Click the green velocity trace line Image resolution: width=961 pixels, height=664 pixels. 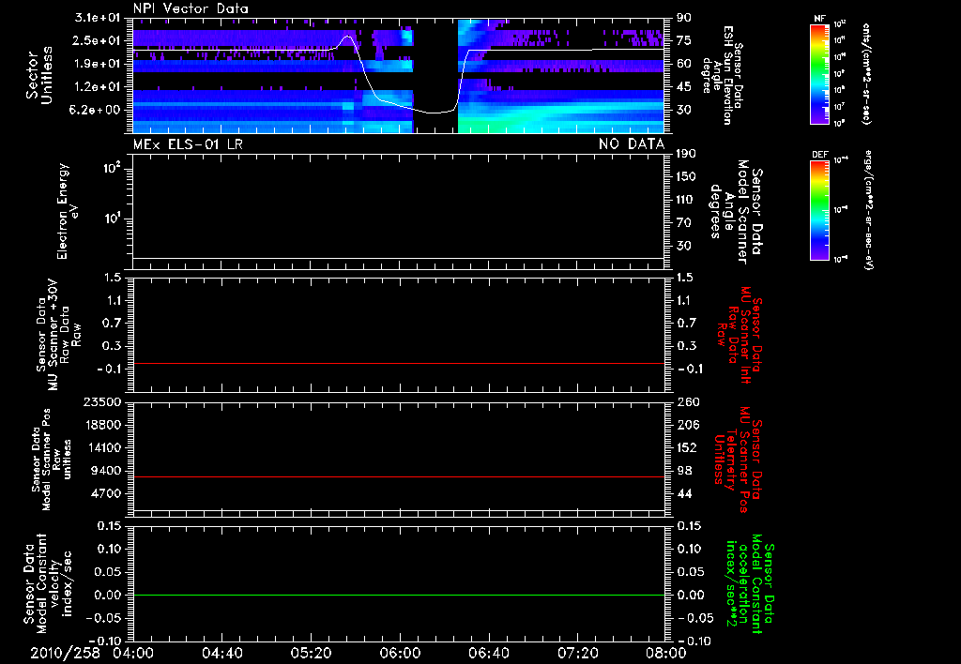398,596
